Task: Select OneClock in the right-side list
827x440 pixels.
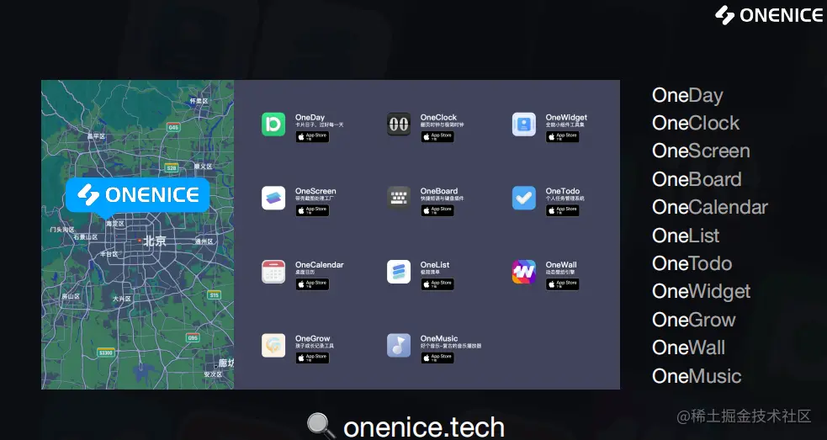Action: [696, 123]
